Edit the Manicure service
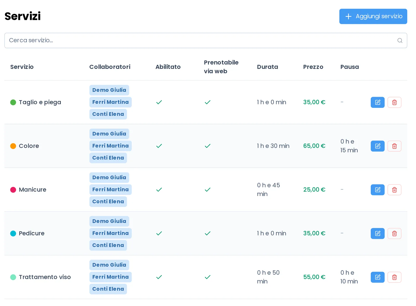The height and width of the screenshot is (306, 416). [x=378, y=190]
